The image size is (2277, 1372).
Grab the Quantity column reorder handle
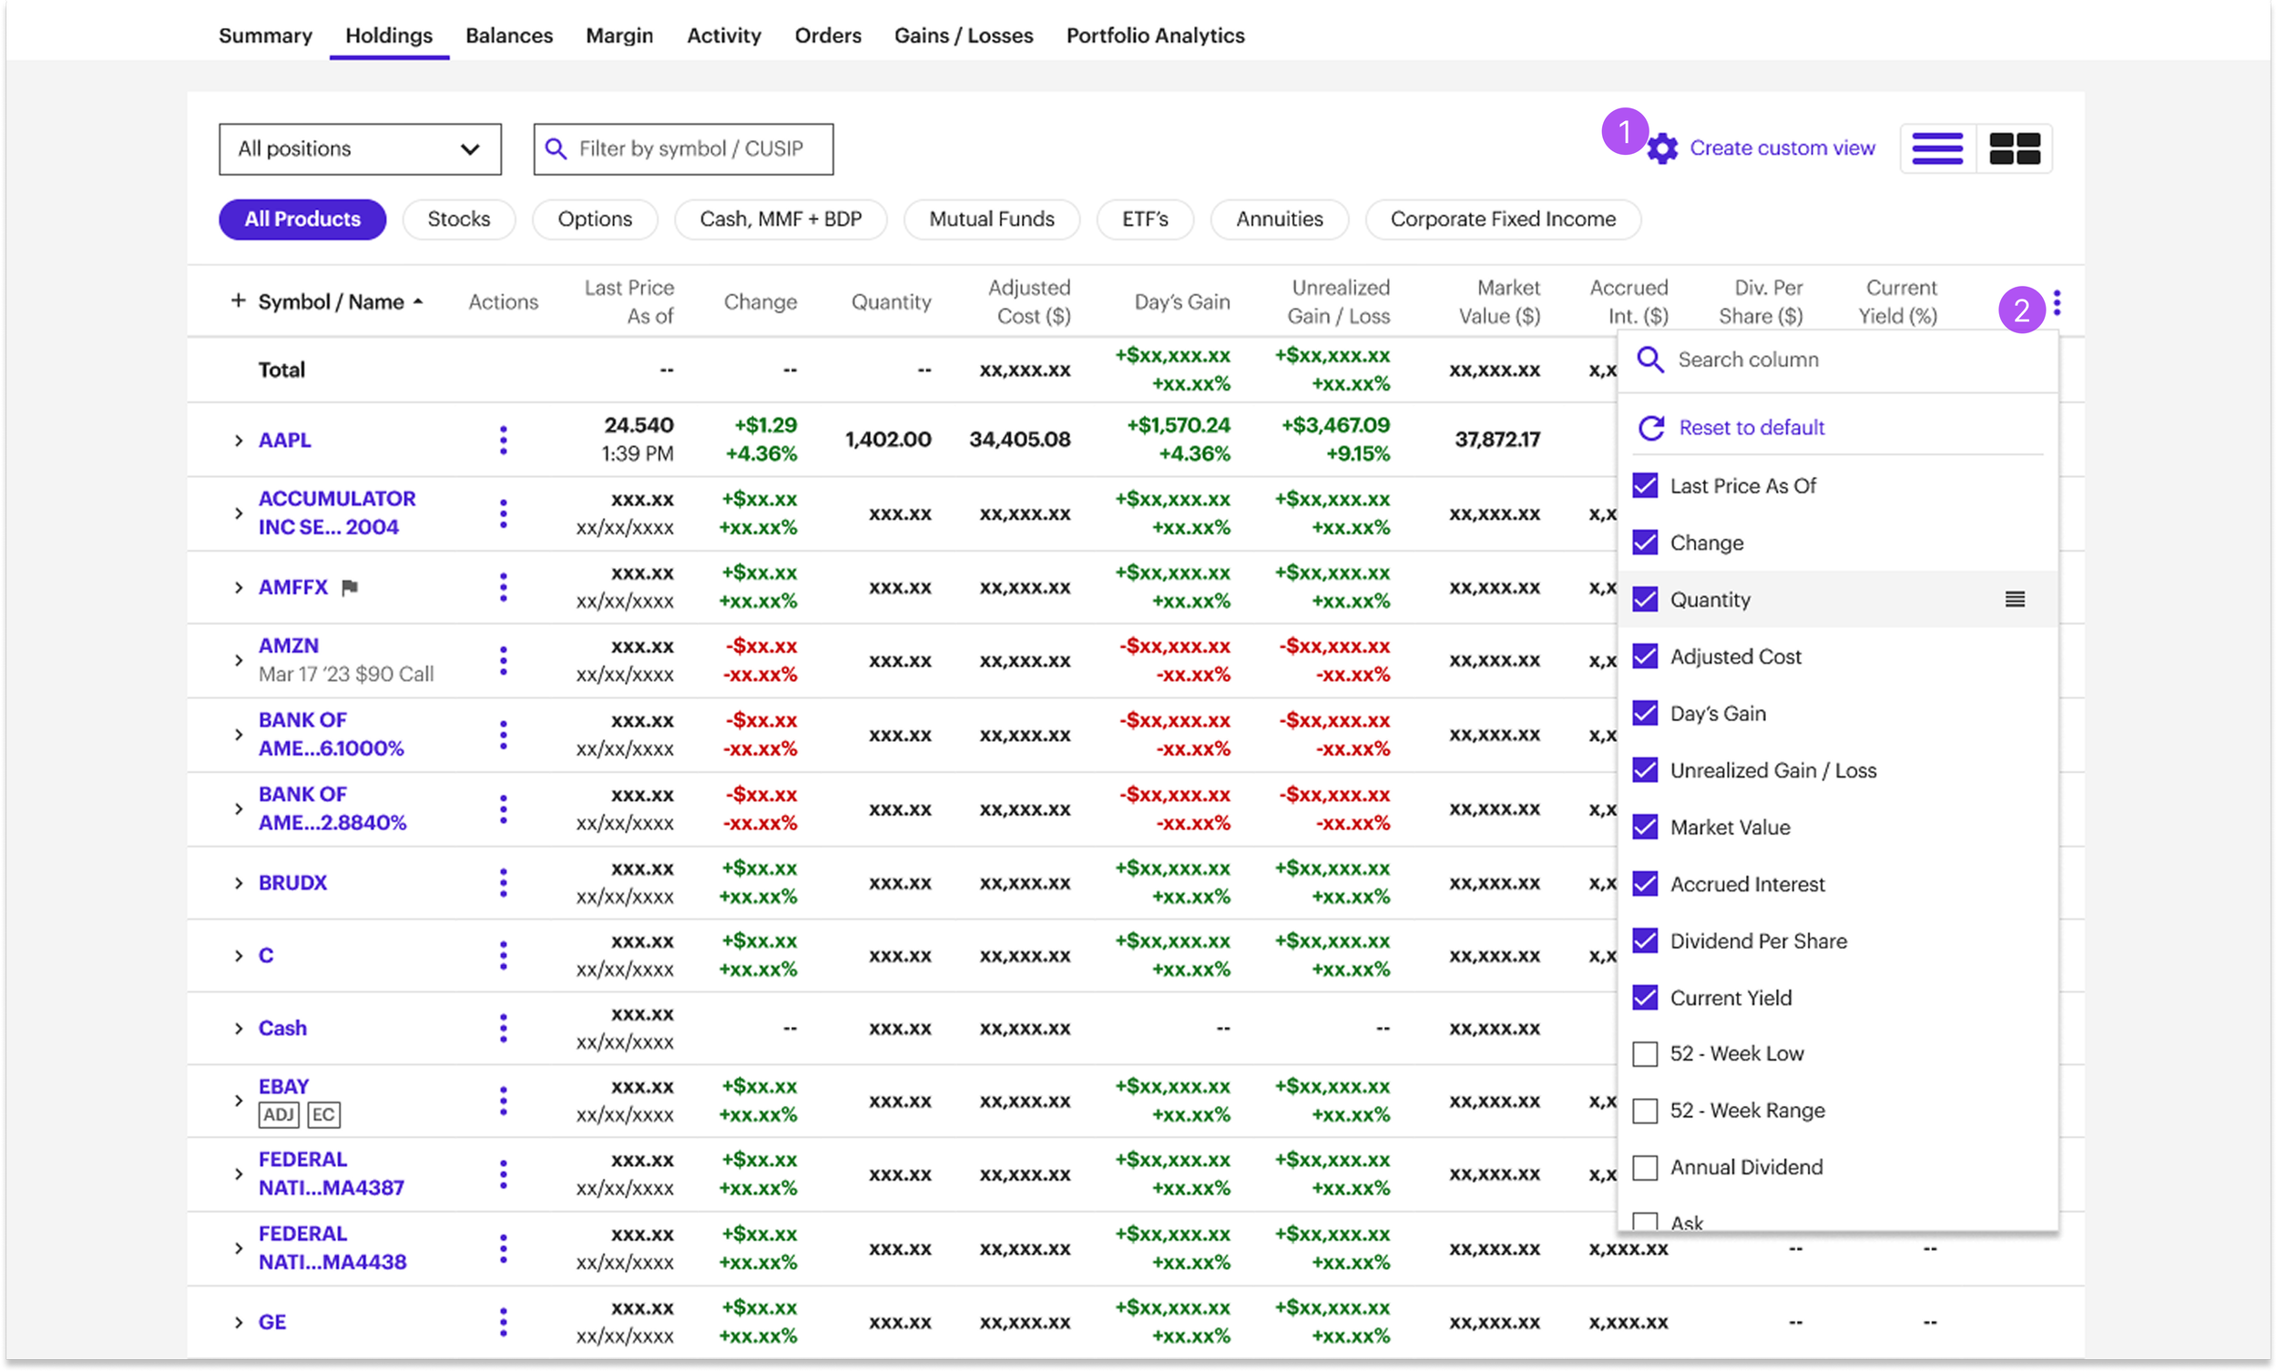(x=2015, y=600)
